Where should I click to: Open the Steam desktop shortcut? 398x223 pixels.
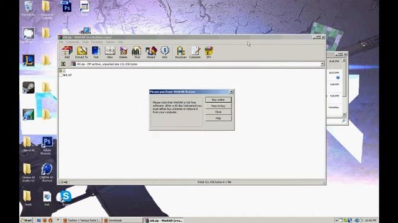coord(29,88)
